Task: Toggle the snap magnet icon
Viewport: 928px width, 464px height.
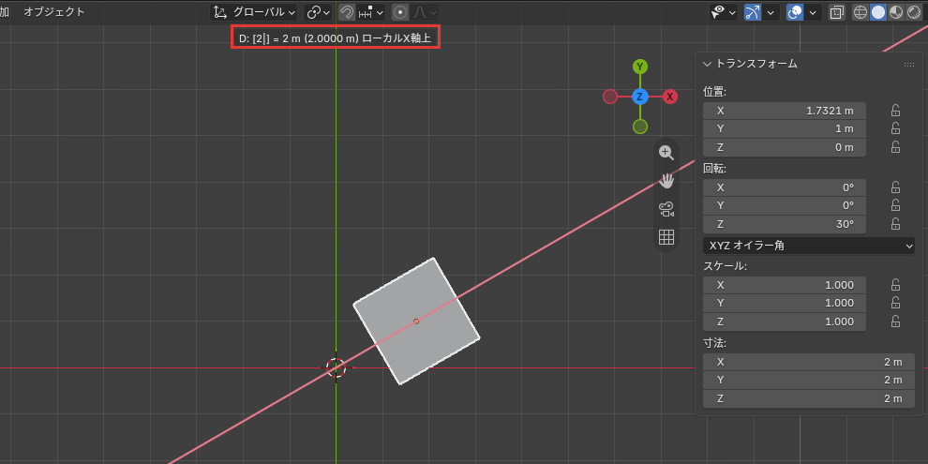Action: [x=347, y=12]
